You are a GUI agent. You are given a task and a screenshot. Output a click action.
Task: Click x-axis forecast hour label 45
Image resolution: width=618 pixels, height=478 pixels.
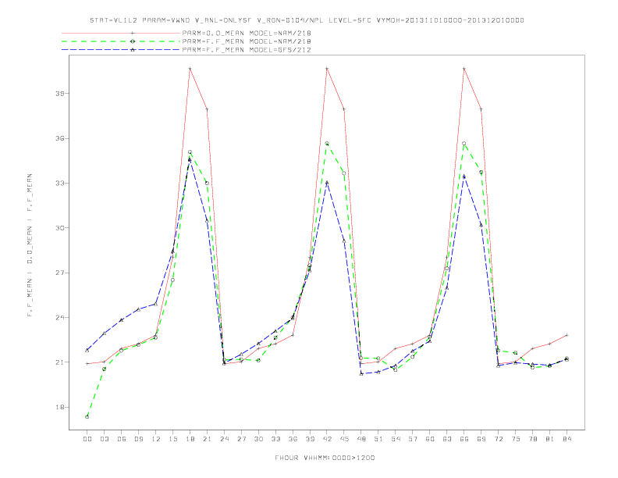coord(344,439)
